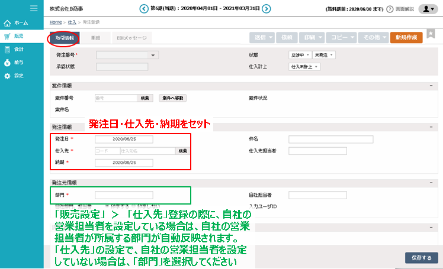This screenshot has width=443, height=269.
Task: Click the 件名 input field
Action: pos(330,140)
